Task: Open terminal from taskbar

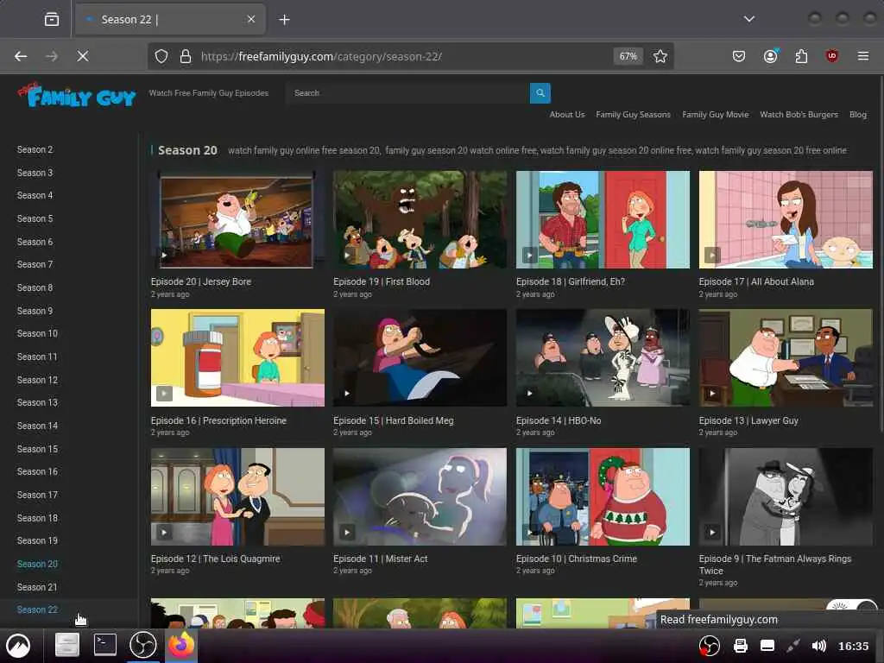Action: [104, 645]
